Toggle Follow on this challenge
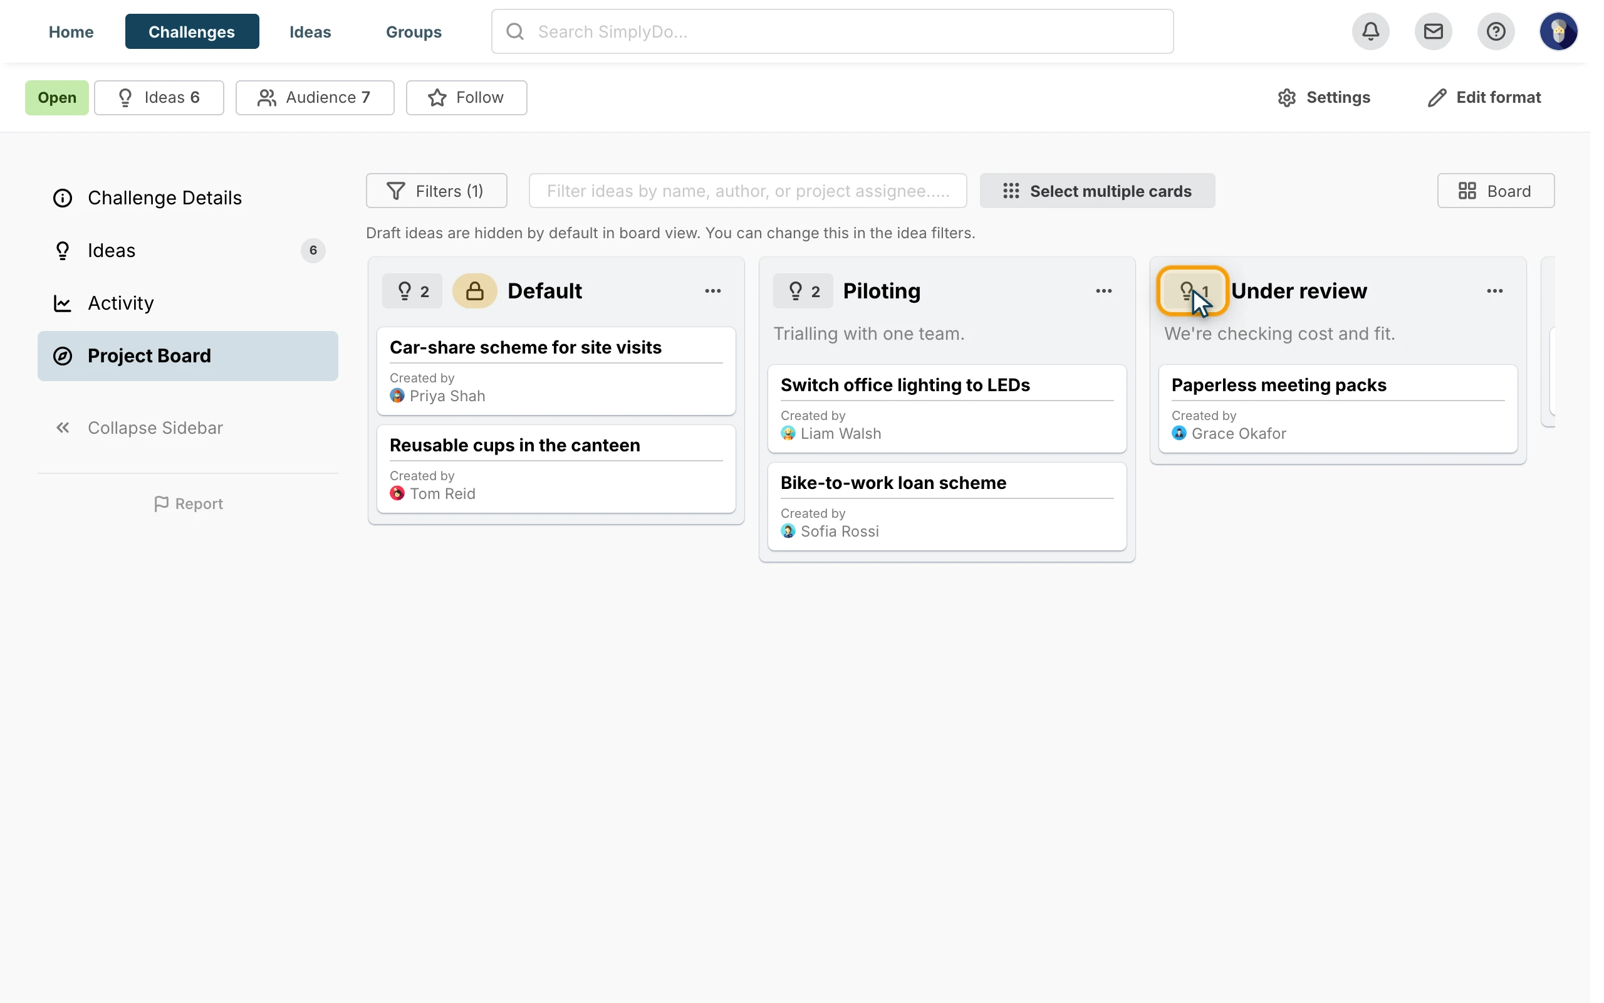1604x1003 pixels. [467, 98]
